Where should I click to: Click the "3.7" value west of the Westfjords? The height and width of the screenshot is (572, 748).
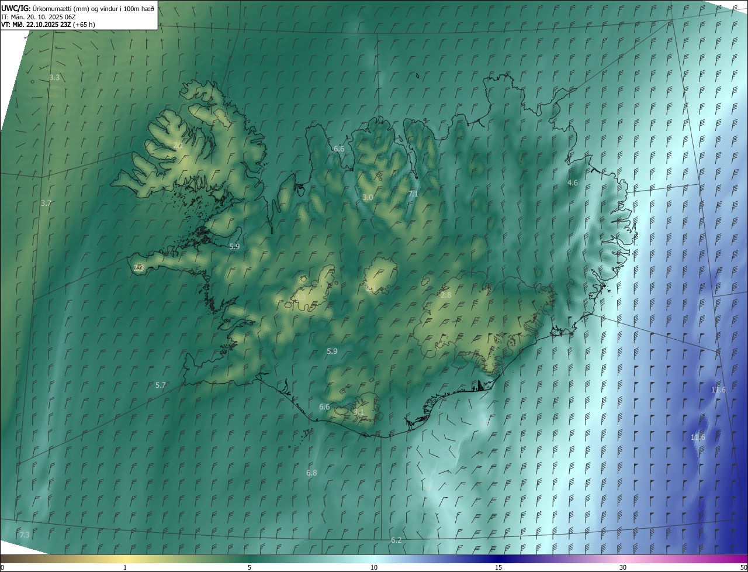(x=46, y=203)
